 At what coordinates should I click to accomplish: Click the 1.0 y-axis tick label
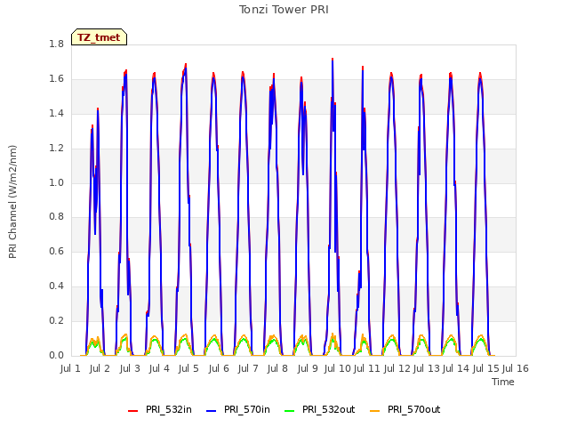click(56, 182)
